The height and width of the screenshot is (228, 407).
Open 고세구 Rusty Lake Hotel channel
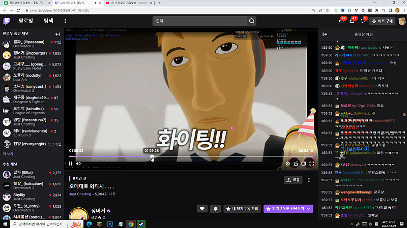pyautogui.click(x=32, y=66)
